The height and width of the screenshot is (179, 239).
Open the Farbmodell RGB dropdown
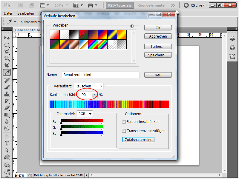click(x=85, y=114)
